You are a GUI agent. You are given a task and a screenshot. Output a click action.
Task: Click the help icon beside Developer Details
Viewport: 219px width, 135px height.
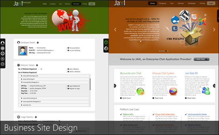(x=38, y=43)
